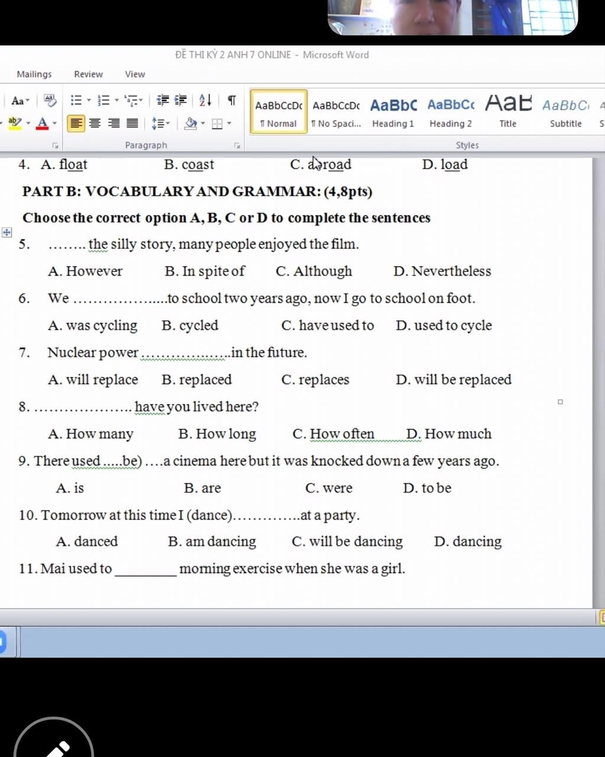Open the Shading color dropdown arrow
This screenshot has width=605, height=757.
pos(203,124)
